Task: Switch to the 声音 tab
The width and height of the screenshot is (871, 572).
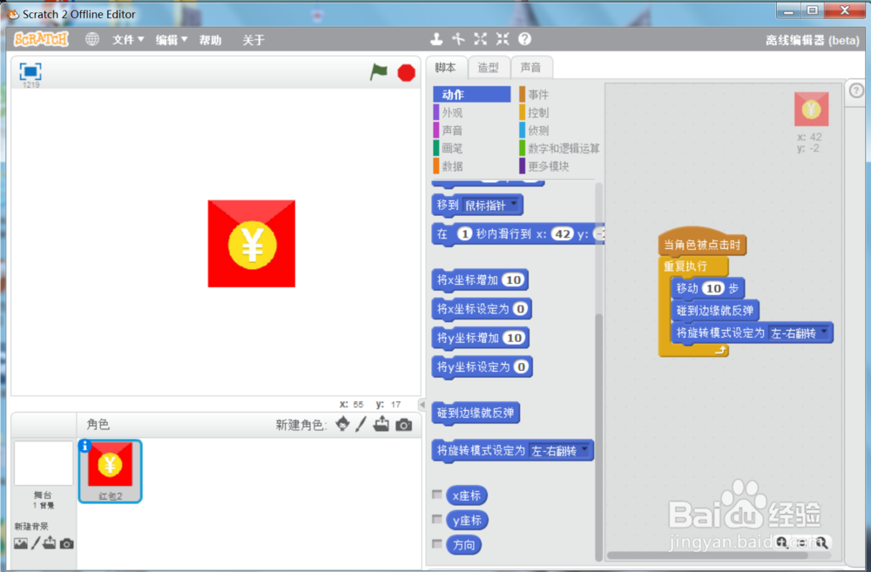Action: tap(531, 67)
